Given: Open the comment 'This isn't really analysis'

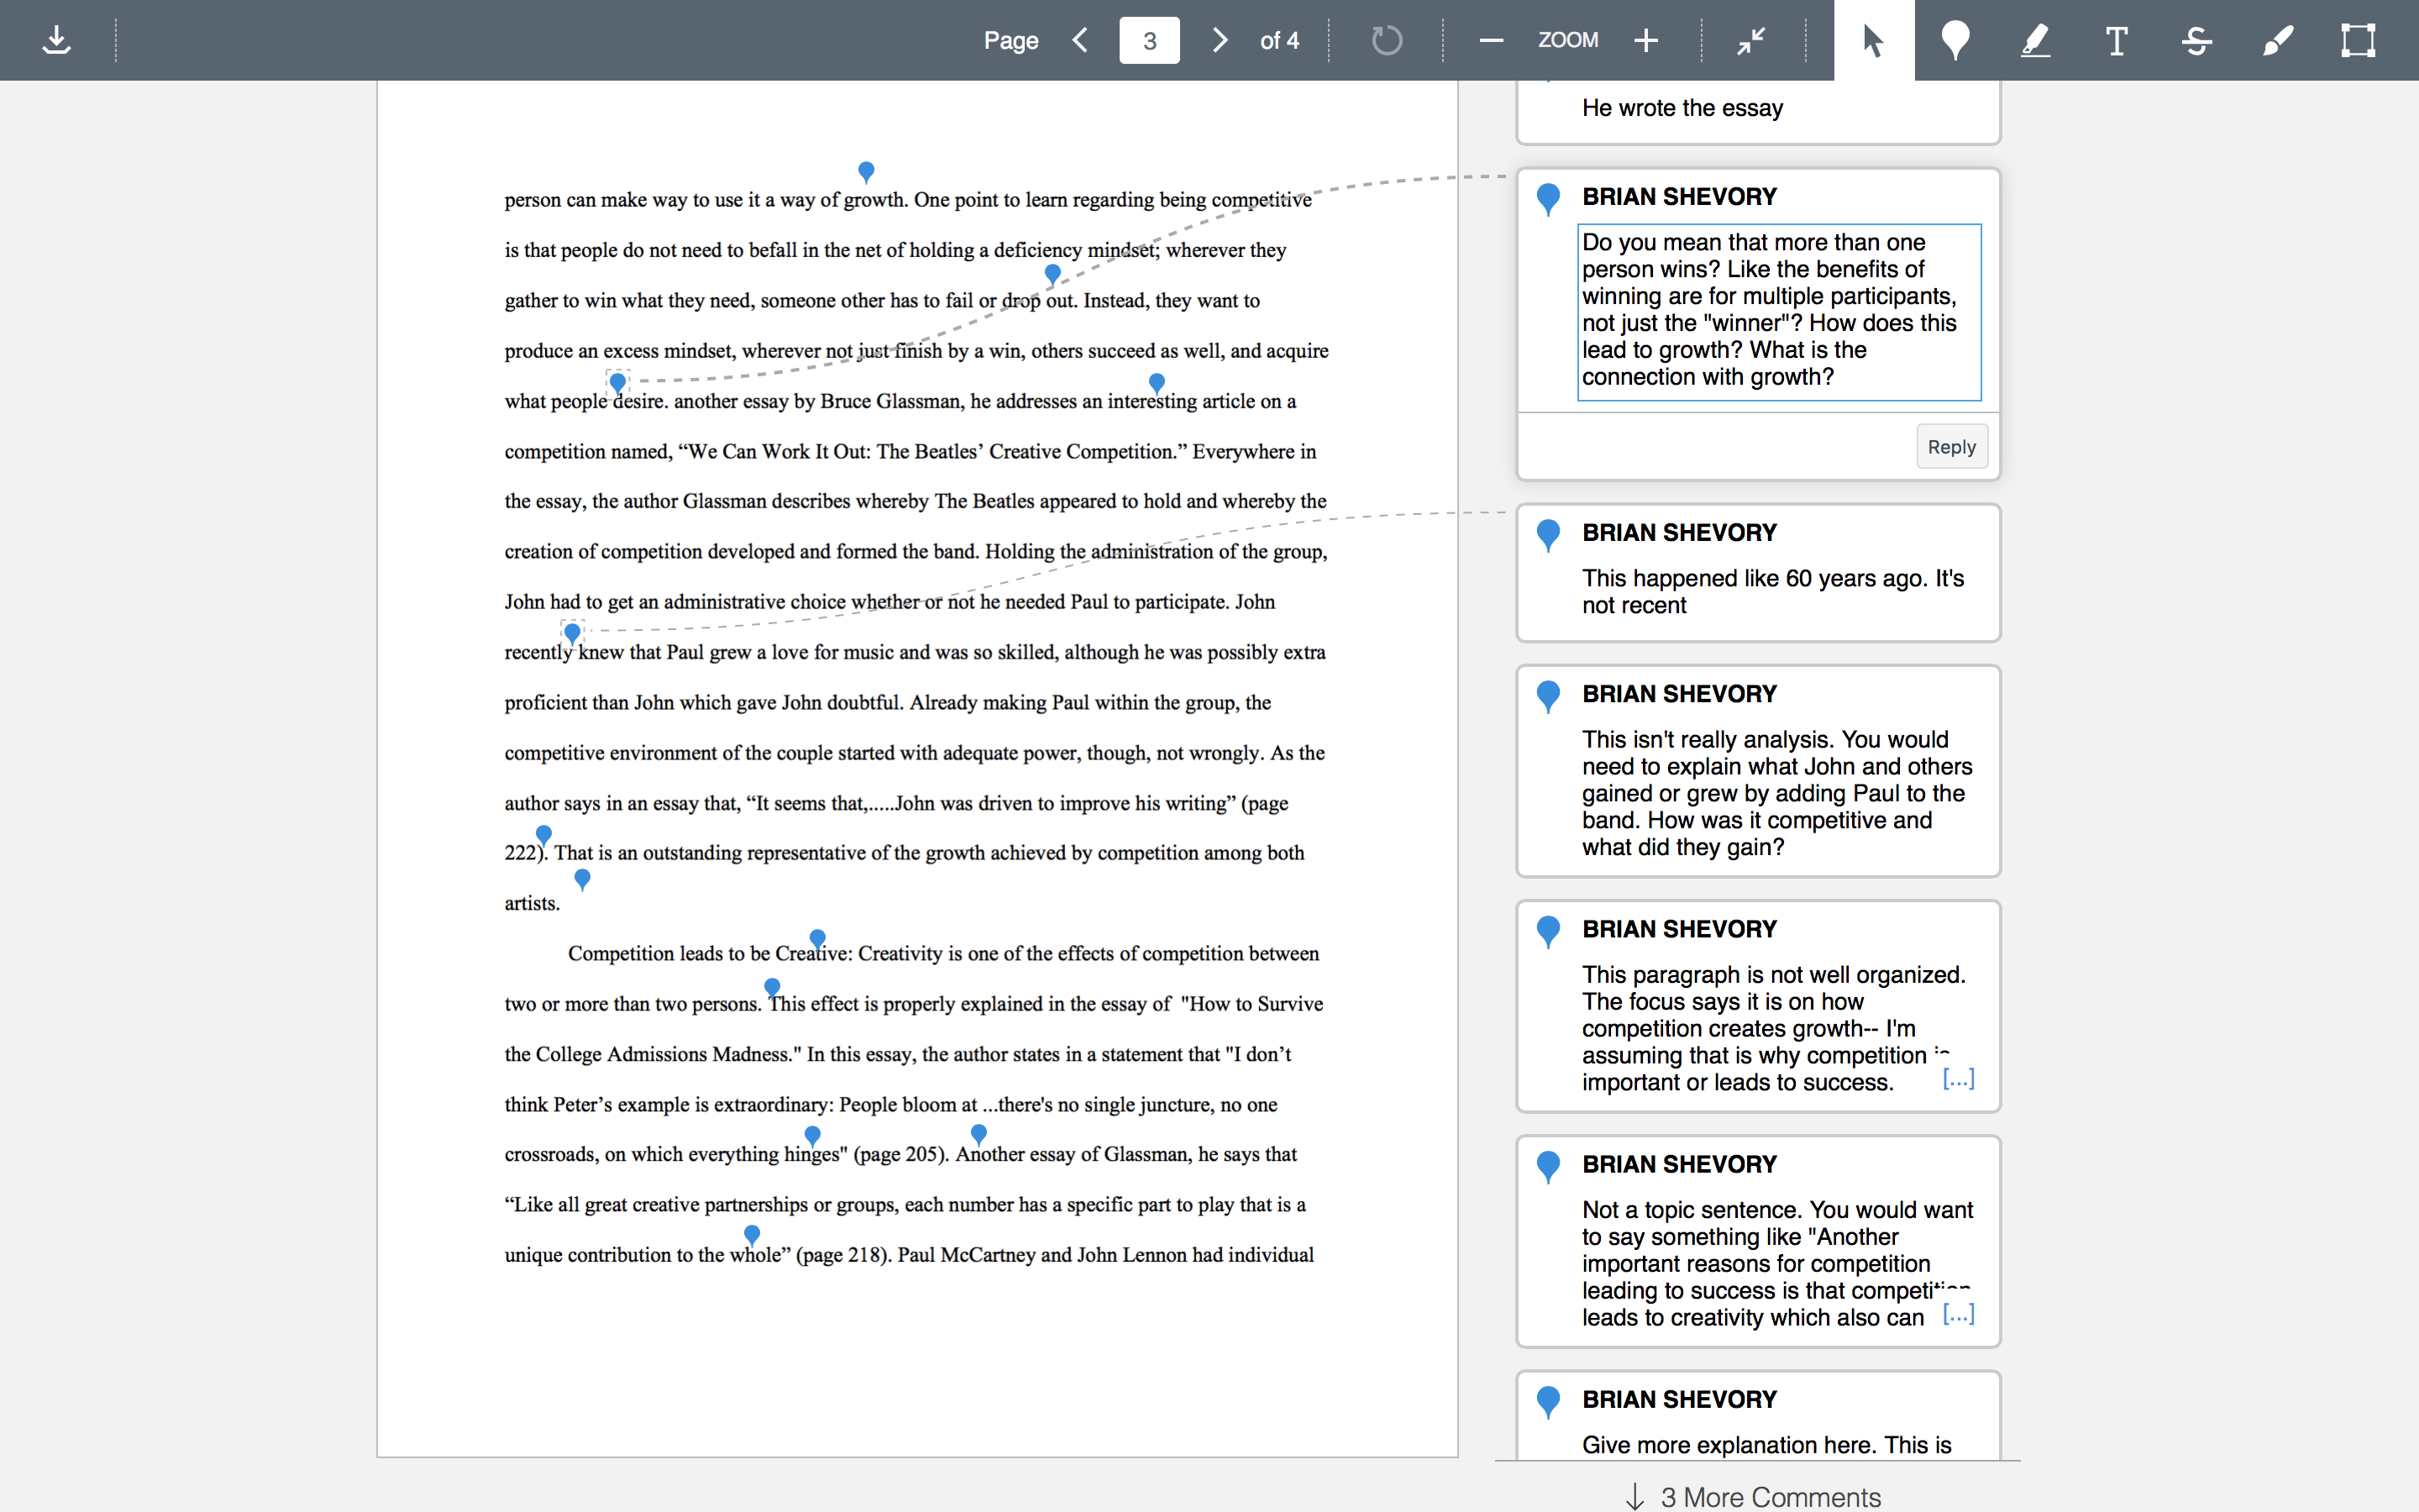Looking at the screenshot, I should tap(1757, 771).
